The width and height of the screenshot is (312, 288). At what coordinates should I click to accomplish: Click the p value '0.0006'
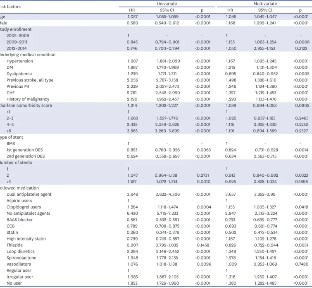point(302,42)
